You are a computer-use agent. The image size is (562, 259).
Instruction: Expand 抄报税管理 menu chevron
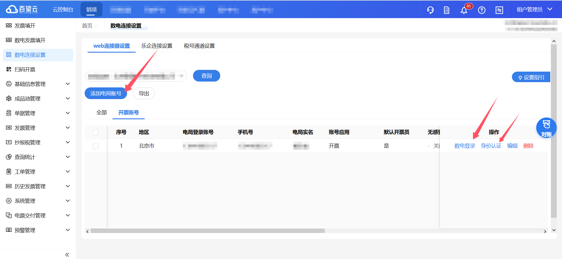[68, 142]
